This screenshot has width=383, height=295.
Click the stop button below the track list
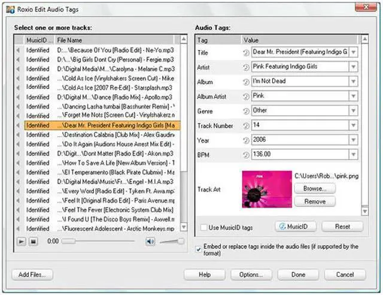tap(33, 241)
